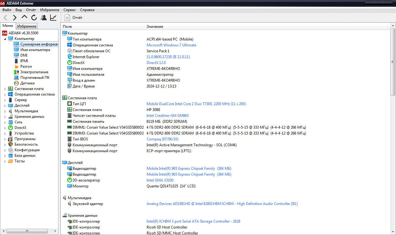
Task: Expand the Сервер tree node
Action: point(5,100)
